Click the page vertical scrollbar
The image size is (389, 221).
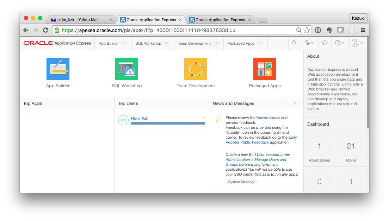pyautogui.click(x=368, y=83)
